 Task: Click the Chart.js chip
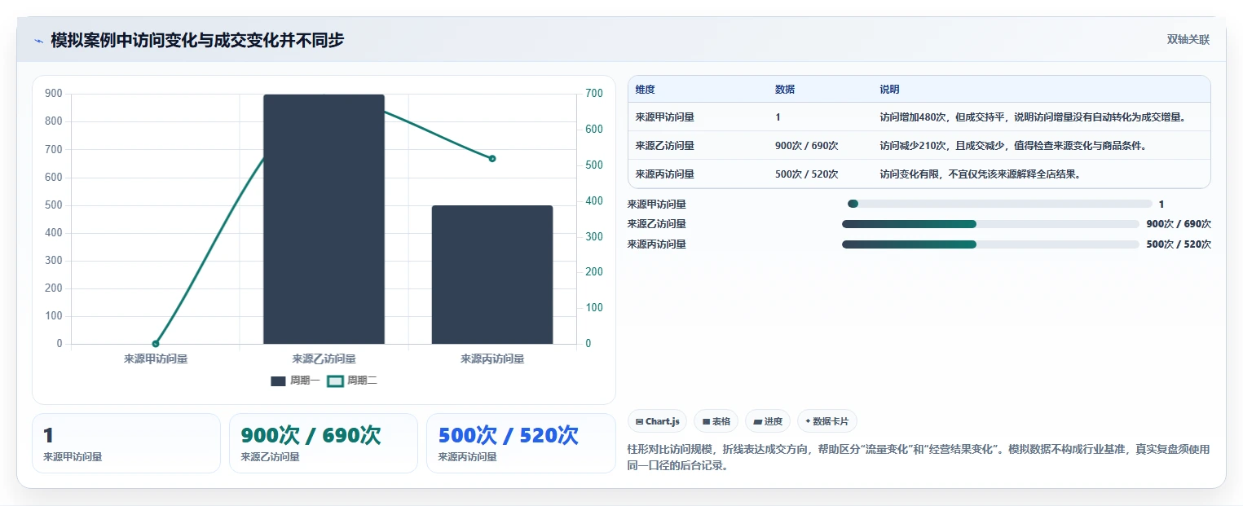point(657,421)
